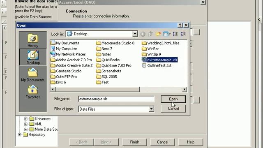Select the WinZip 9 folder
Image resolution: width=263 pixels, height=148 pixels.
(152, 54)
